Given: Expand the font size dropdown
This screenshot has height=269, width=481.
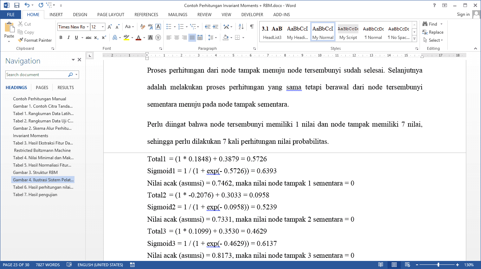Looking at the screenshot, I should 103,27.
